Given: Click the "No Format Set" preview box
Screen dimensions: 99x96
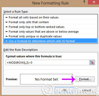Looking at the screenshot, I should (46, 79).
